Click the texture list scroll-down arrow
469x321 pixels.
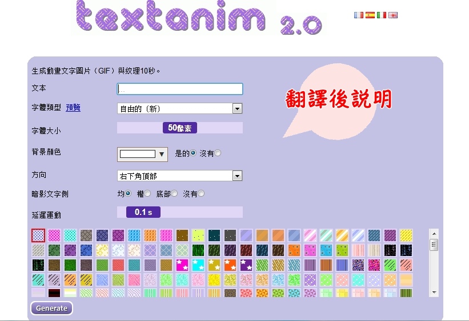coord(434,292)
